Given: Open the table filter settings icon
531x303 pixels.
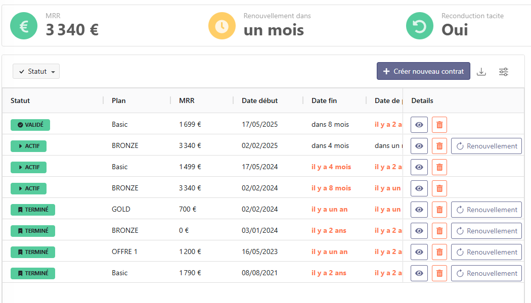Looking at the screenshot, I should point(503,72).
